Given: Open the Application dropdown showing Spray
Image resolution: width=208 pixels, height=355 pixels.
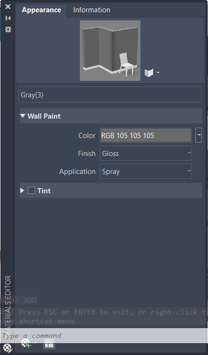Looking at the screenshot, I should (x=146, y=171).
